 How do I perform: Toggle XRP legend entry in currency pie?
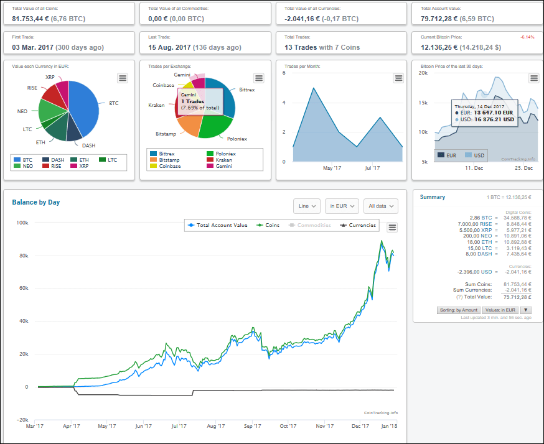[80, 166]
